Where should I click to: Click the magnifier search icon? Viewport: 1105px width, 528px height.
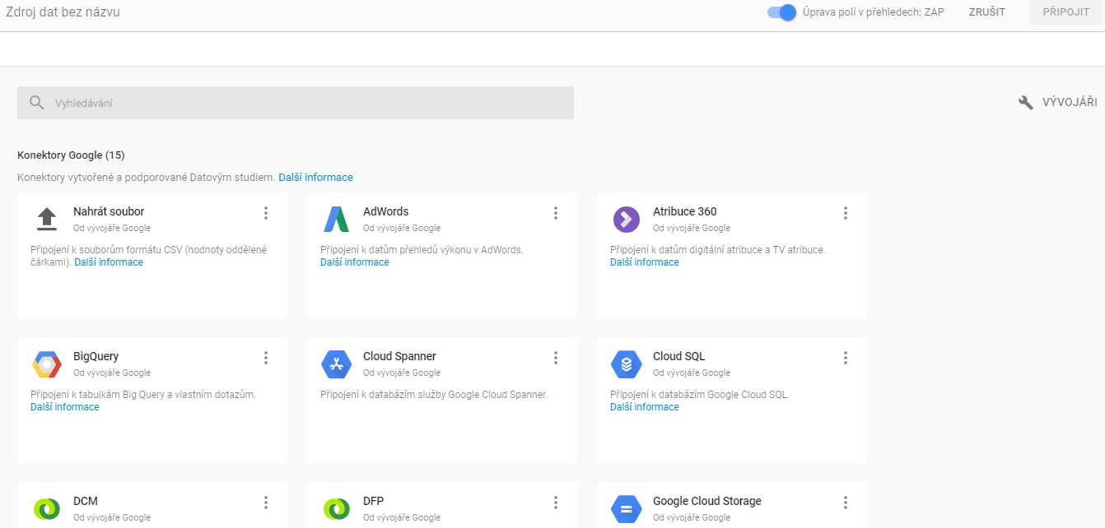pos(36,103)
